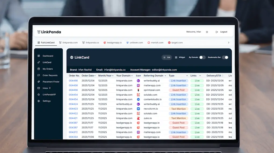This screenshot has width=274, height=153.
Task: Click the Welcome, Irfan text
Action: pyautogui.click(x=193, y=32)
